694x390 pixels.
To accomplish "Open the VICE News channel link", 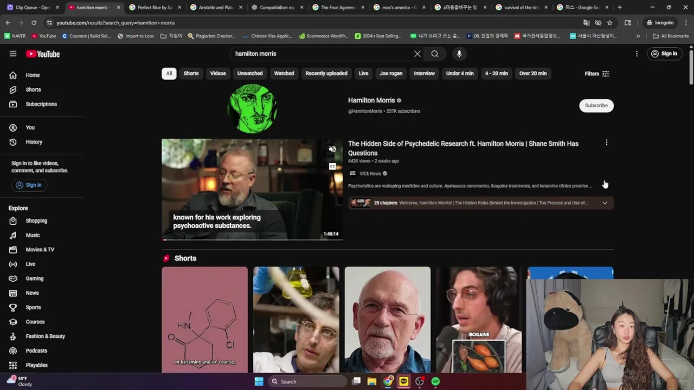I will [370, 173].
